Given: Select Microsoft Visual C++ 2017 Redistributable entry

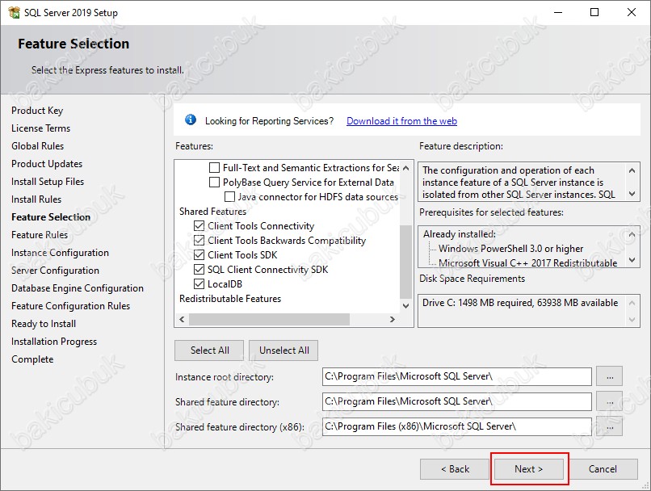Looking at the screenshot, I should [527, 262].
